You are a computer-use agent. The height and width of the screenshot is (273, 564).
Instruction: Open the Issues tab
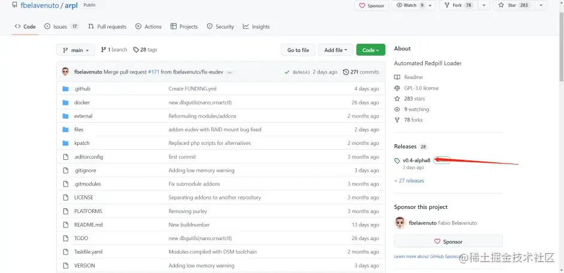coord(62,26)
